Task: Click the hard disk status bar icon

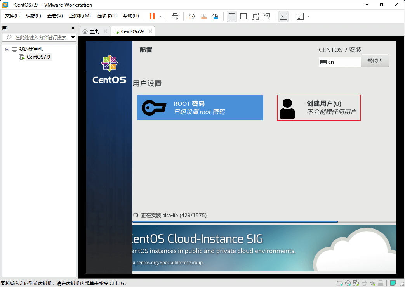Action: click(340, 284)
